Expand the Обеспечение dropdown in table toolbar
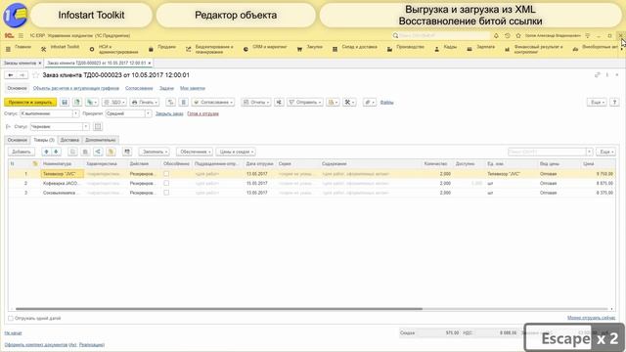Viewport: 626px width, 352px height. pos(195,152)
